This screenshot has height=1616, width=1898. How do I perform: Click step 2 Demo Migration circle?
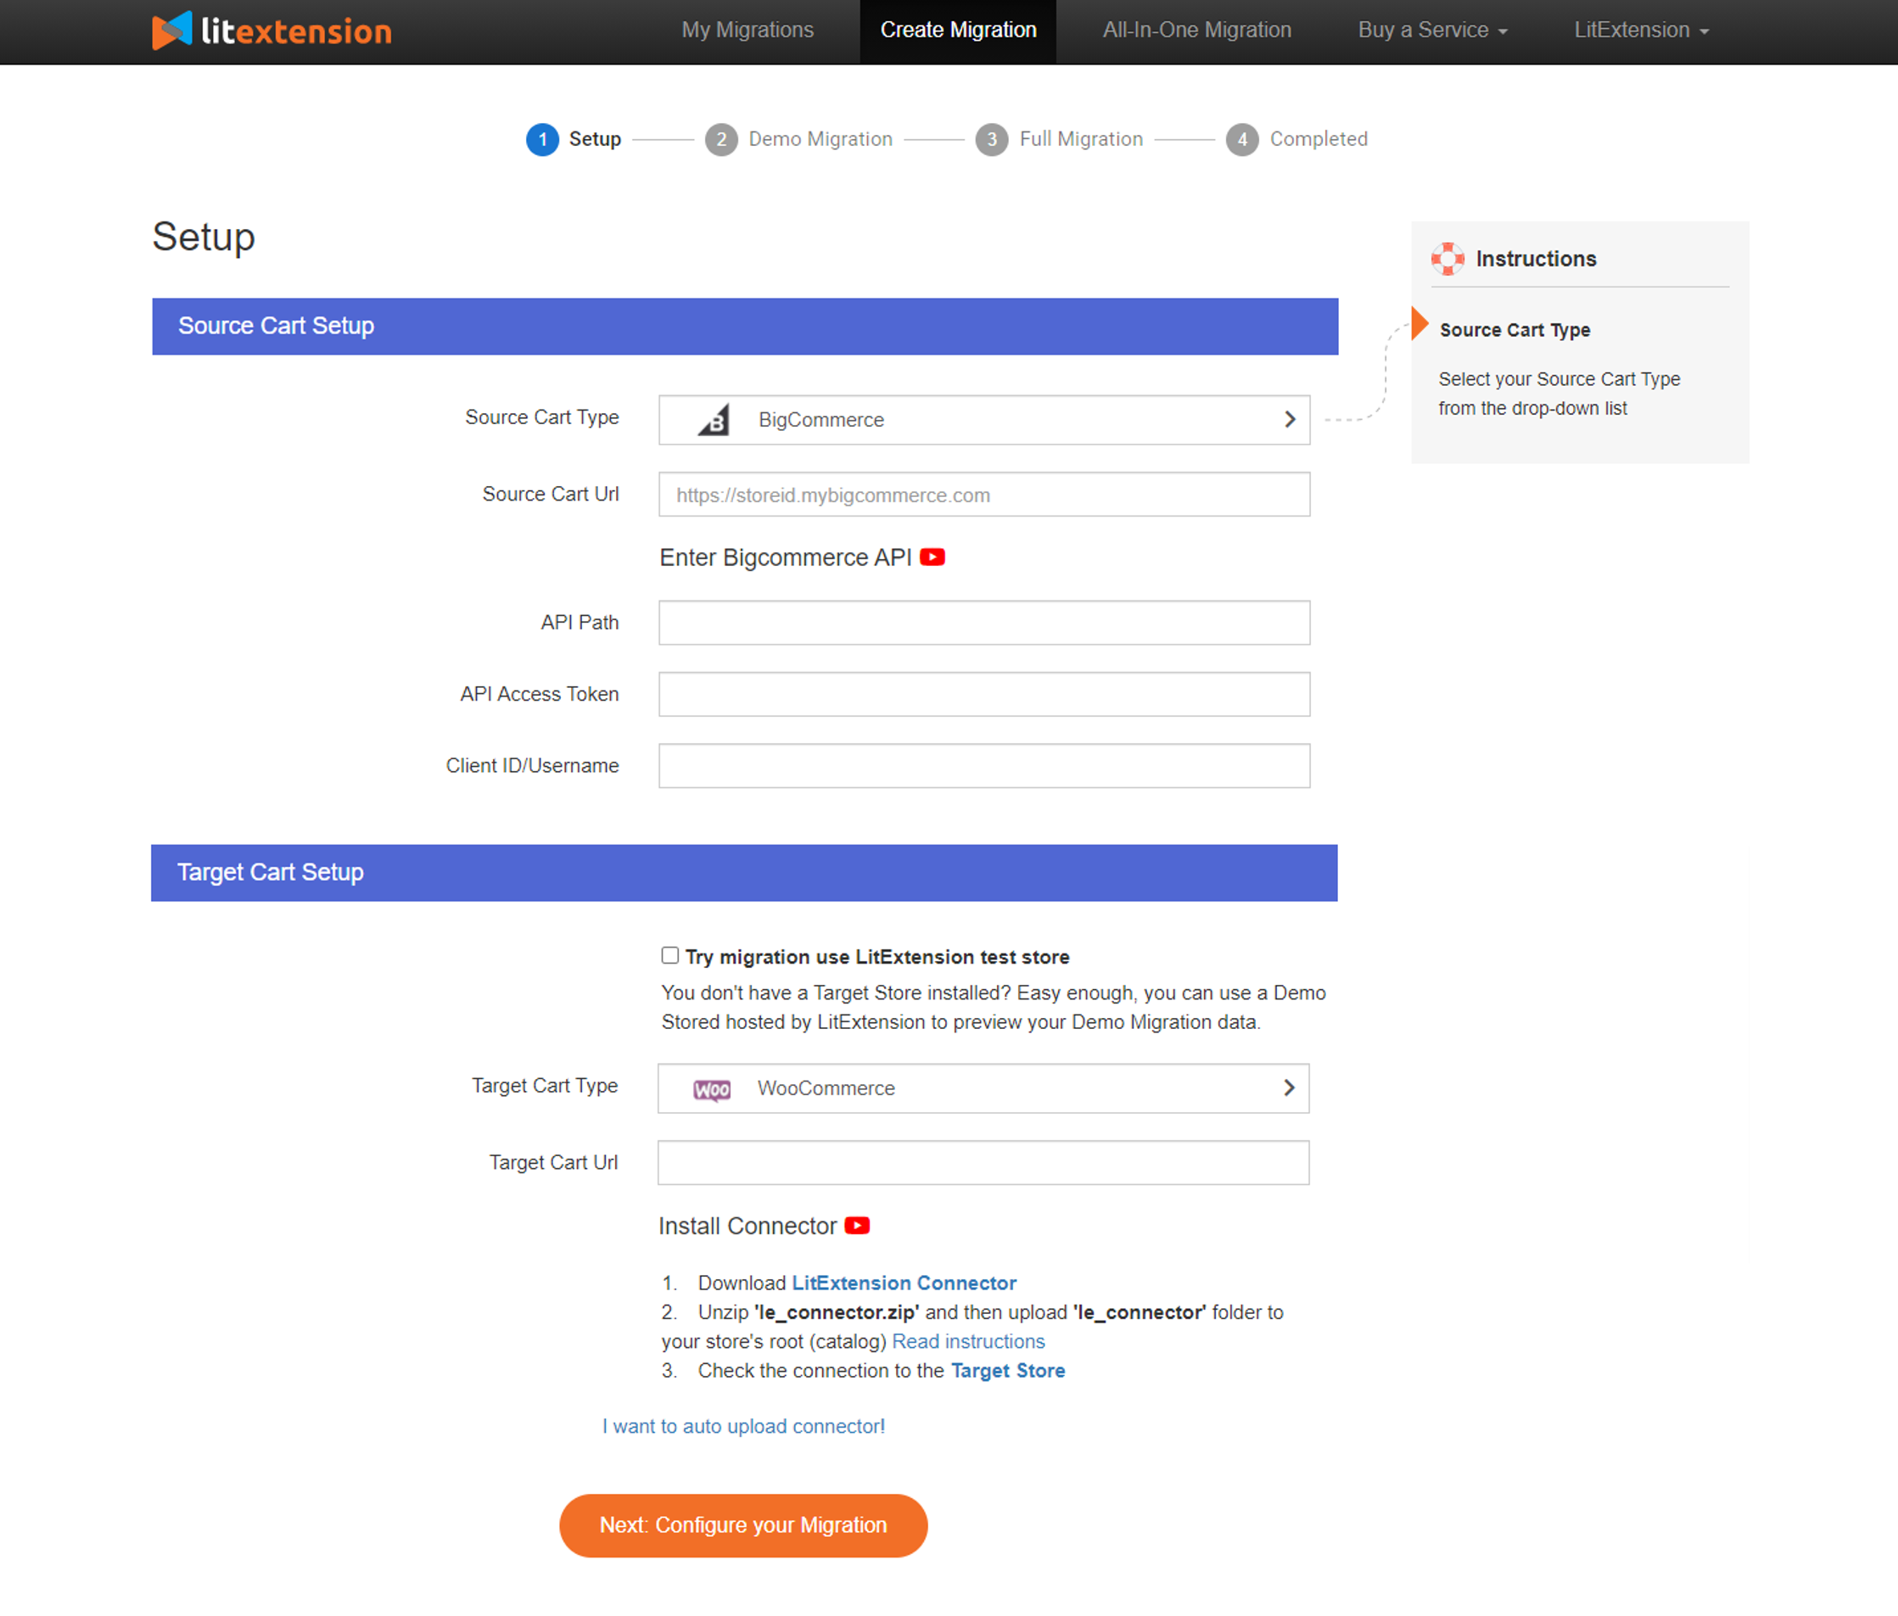click(x=721, y=139)
